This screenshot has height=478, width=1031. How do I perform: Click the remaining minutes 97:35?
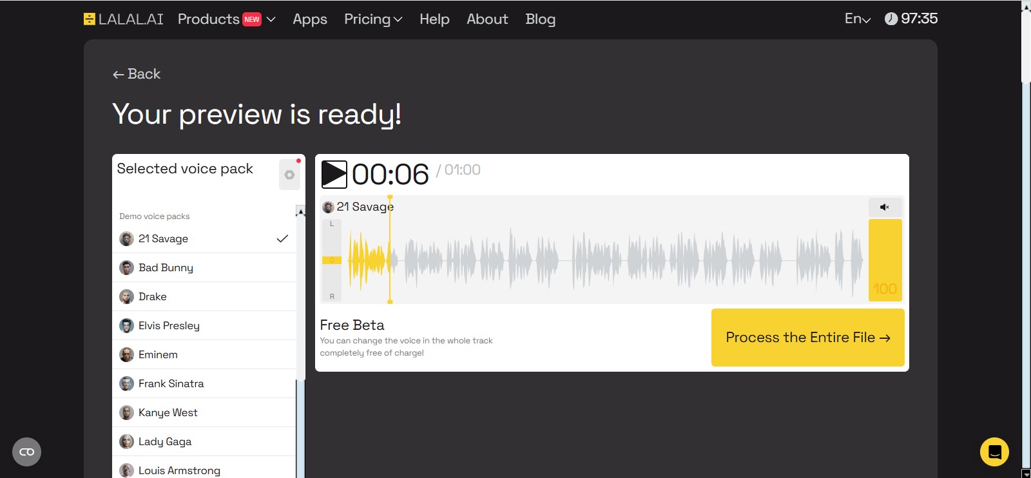[919, 19]
